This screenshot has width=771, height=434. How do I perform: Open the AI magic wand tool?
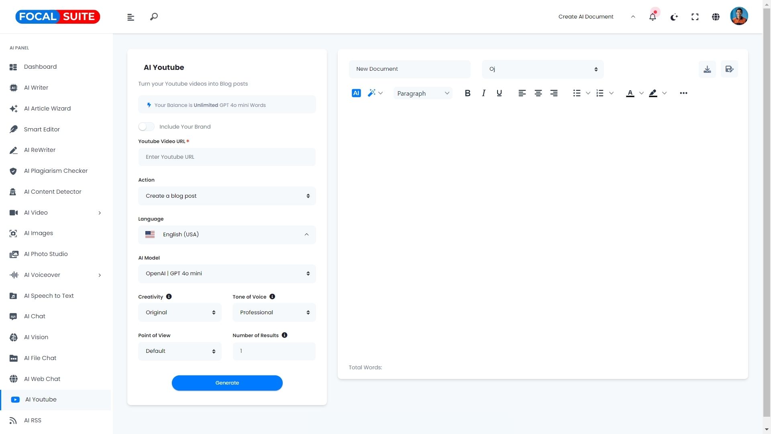(372, 93)
